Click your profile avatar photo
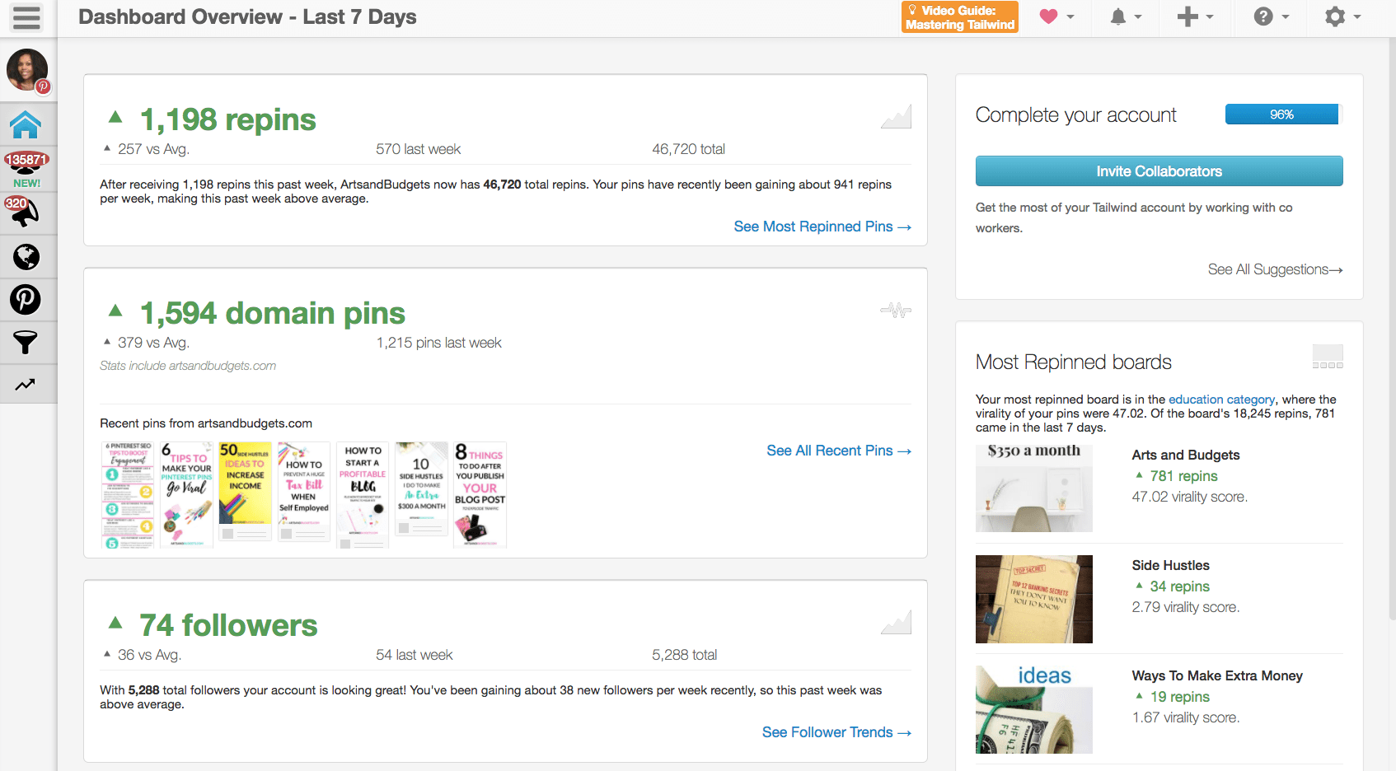This screenshot has width=1396, height=771. tap(27, 70)
